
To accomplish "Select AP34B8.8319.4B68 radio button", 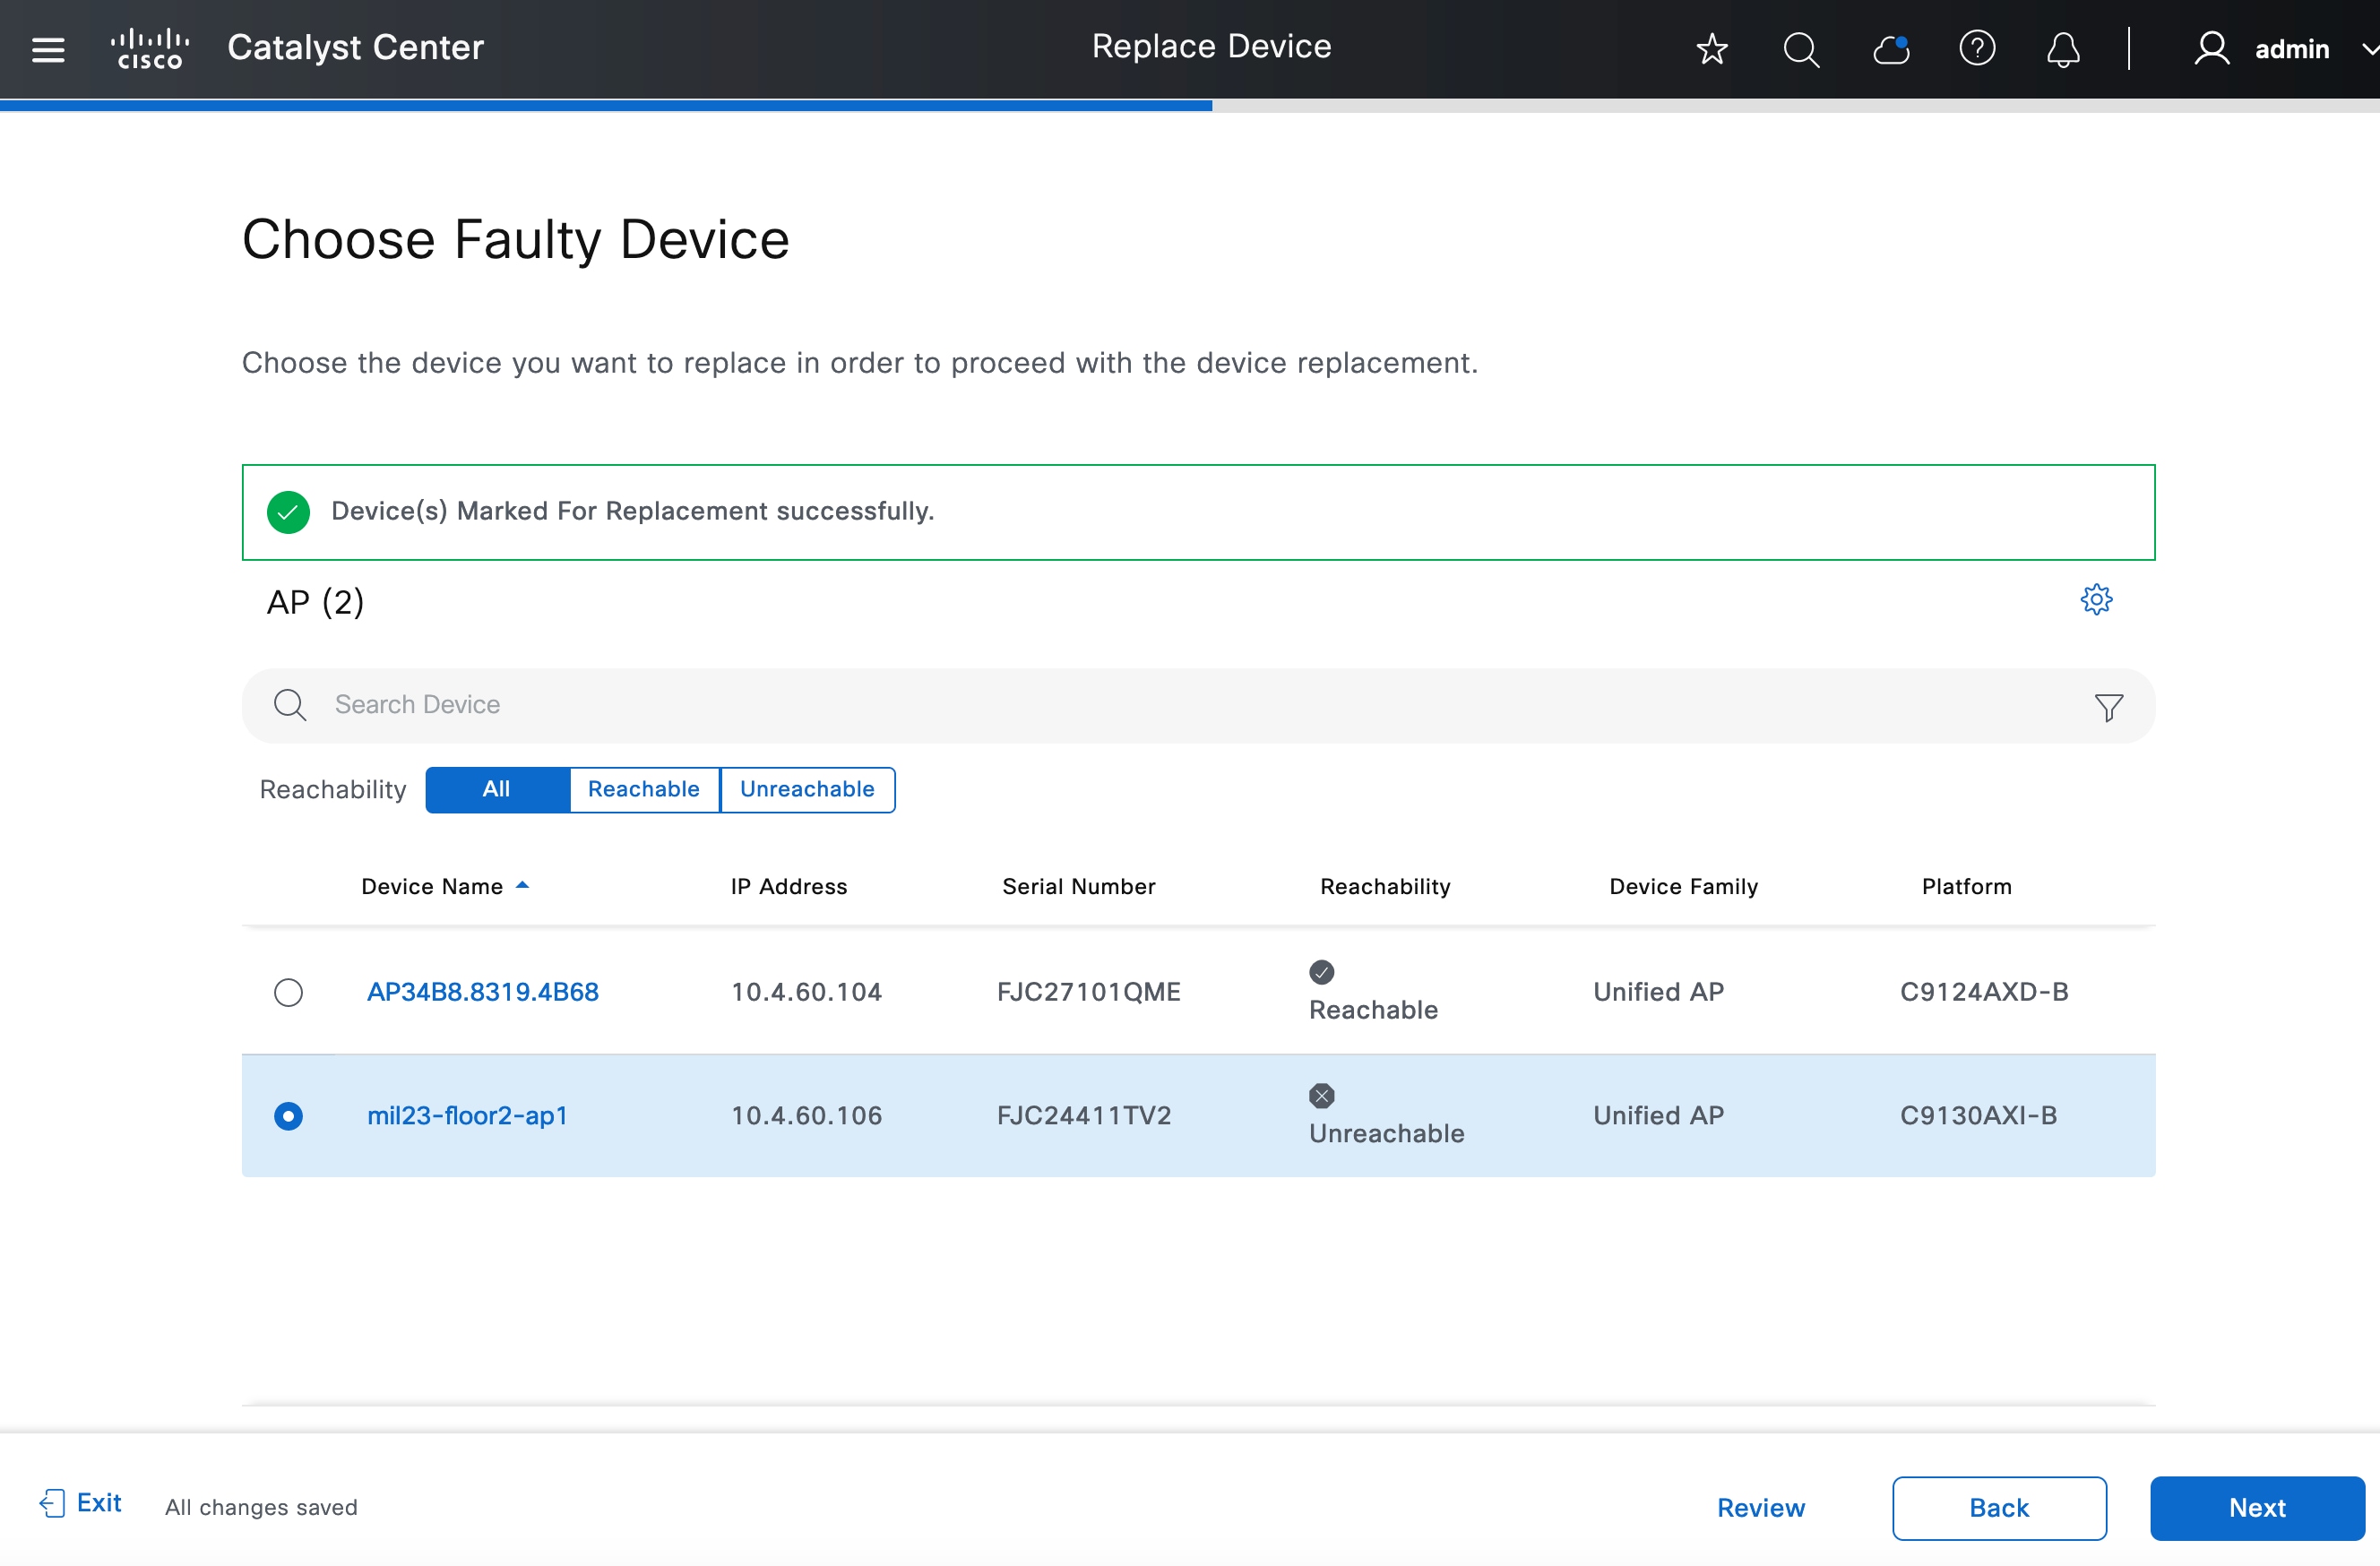I will (288, 992).
